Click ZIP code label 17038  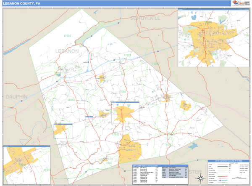pos(67,36)
